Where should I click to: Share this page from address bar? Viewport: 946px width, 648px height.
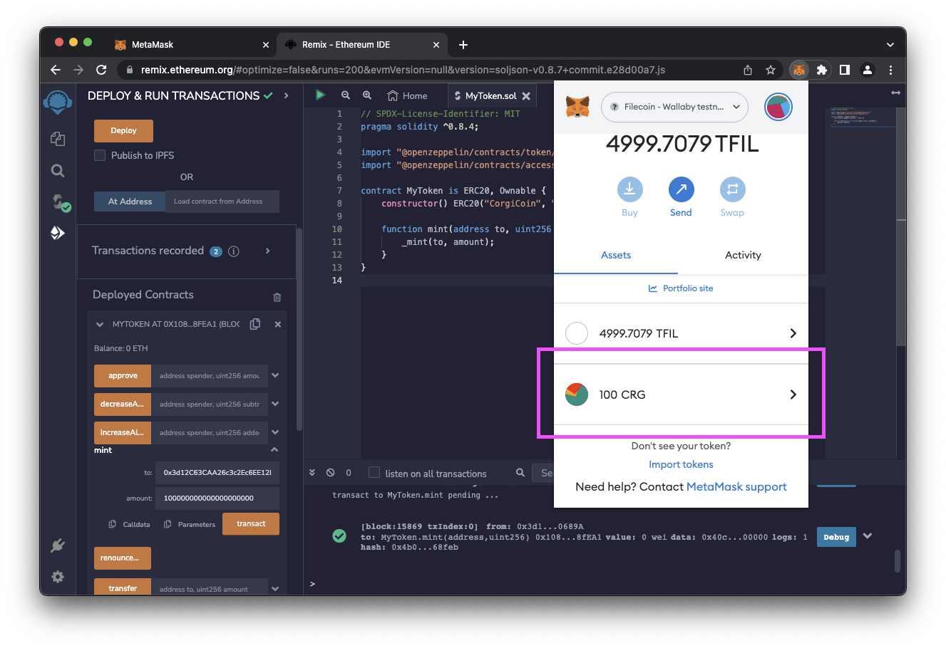748,70
